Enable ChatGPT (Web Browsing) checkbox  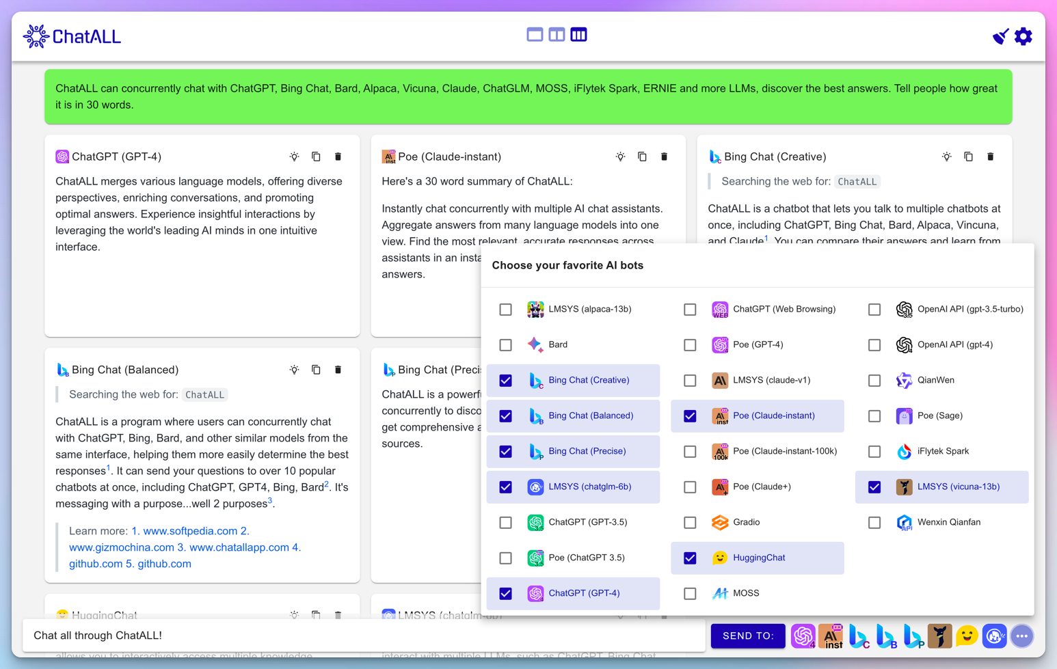(690, 310)
